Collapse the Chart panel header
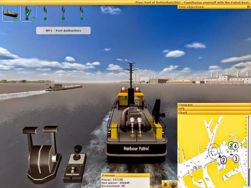Image resolution: width=251 pixels, height=188 pixels. point(214,112)
